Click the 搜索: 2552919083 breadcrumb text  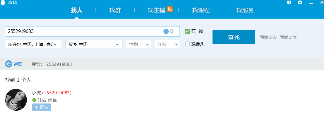(x=52, y=64)
